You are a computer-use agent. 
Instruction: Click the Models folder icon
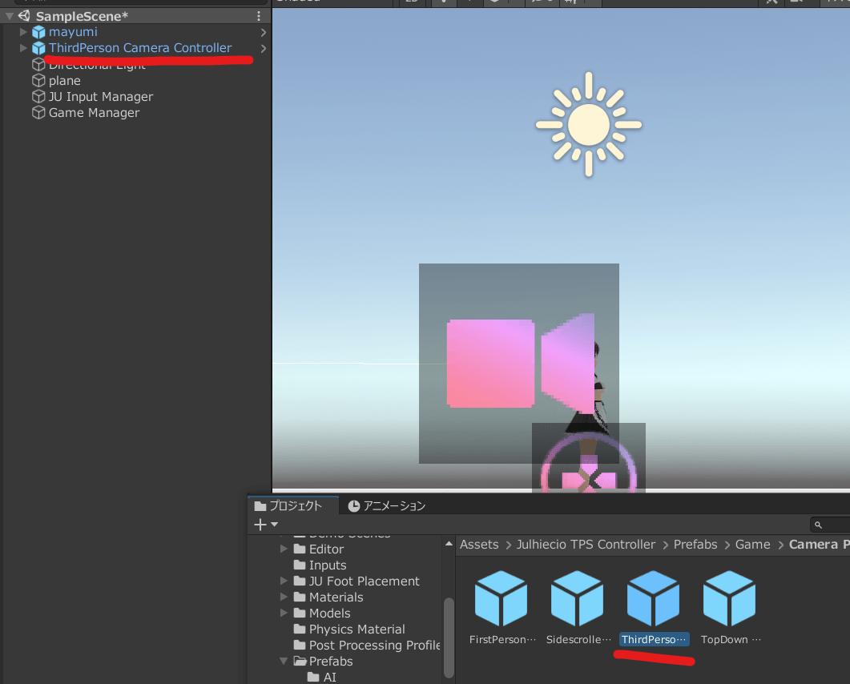click(x=300, y=613)
